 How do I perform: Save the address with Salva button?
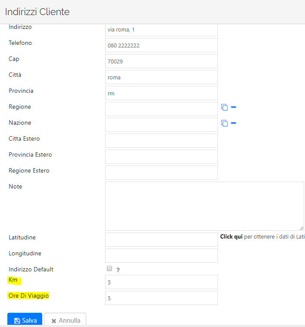pyautogui.click(x=25, y=319)
